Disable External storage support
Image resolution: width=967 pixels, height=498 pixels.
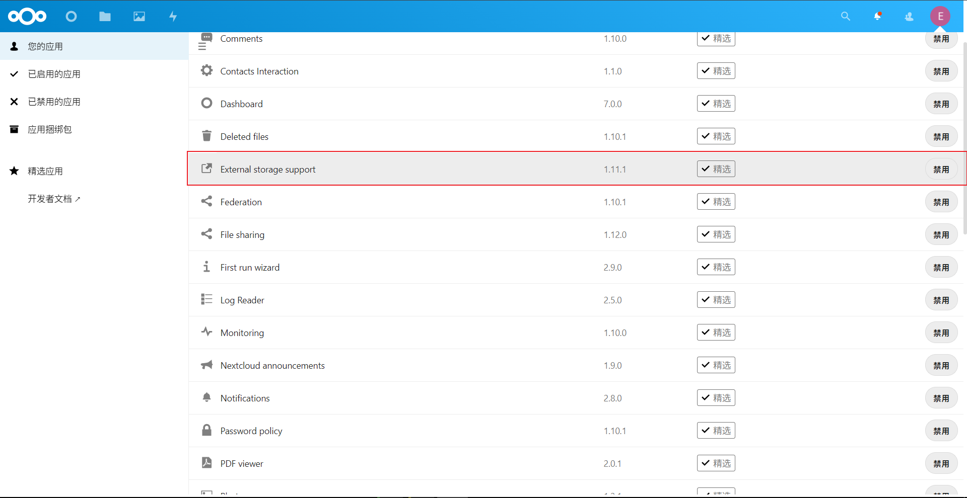pyautogui.click(x=941, y=170)
